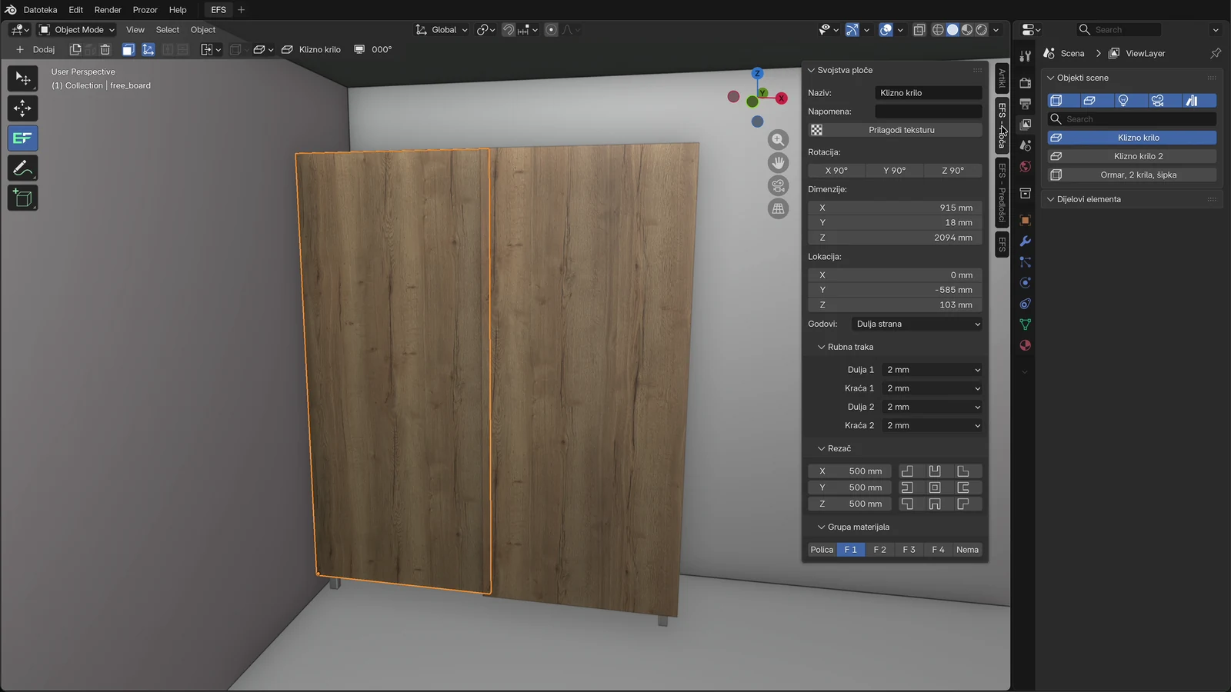
Task: Select F 2 material group
Action: 879,550
